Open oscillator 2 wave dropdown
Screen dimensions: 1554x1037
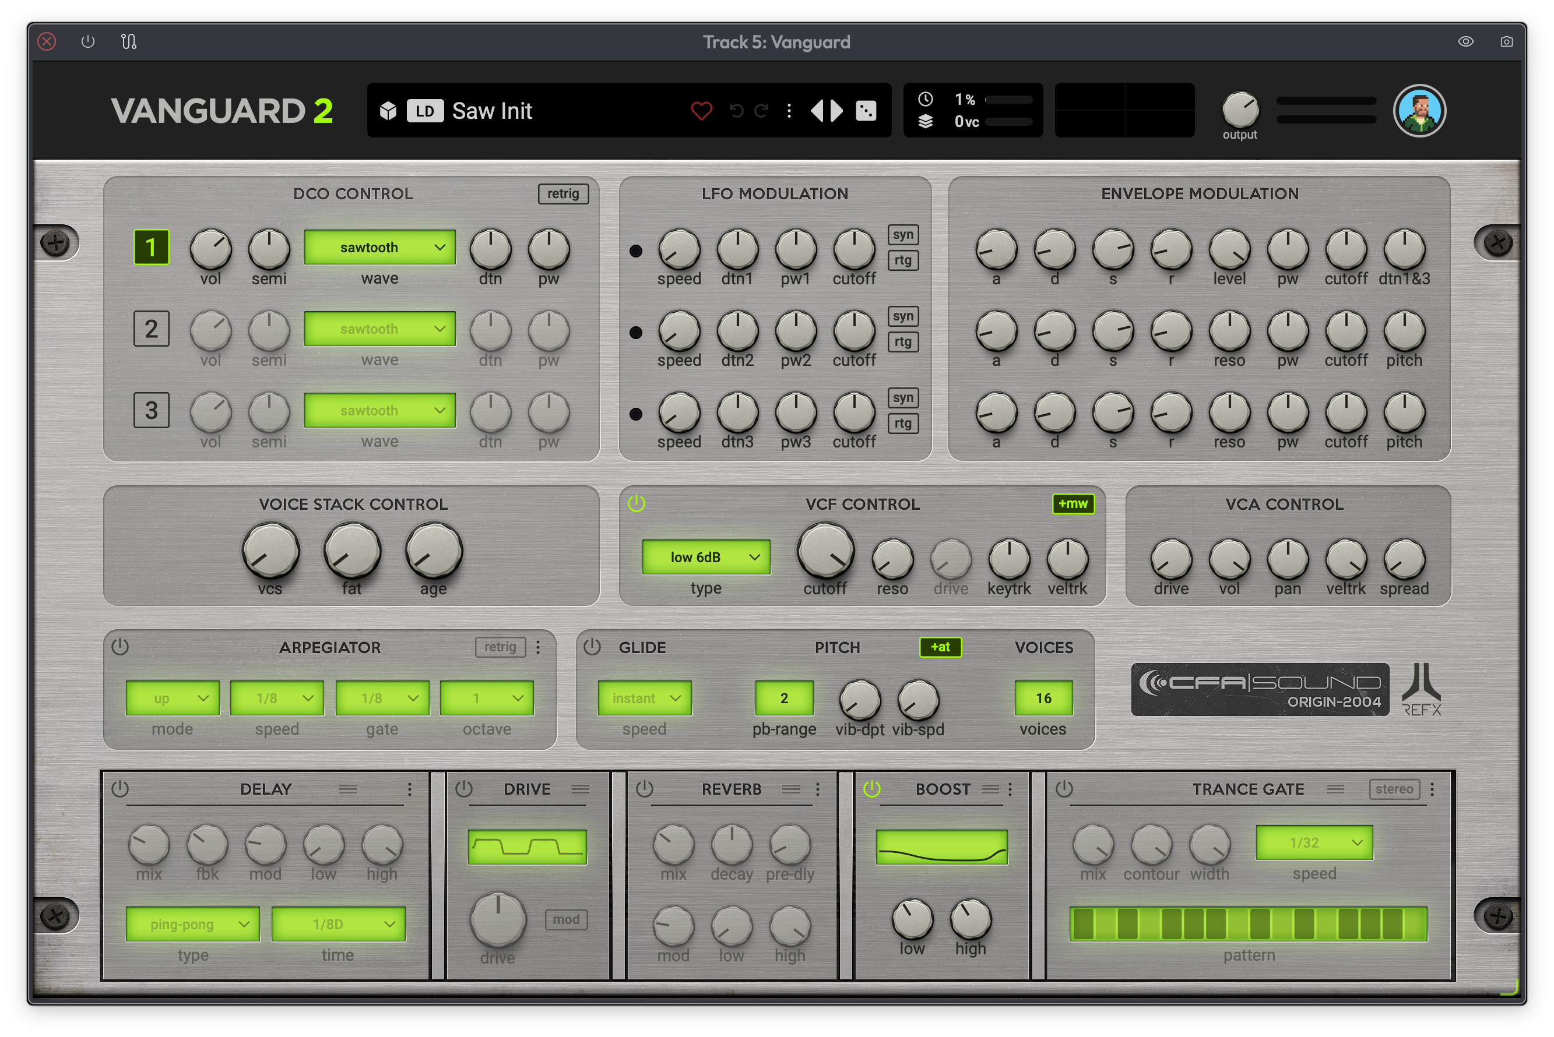point(379,329)
